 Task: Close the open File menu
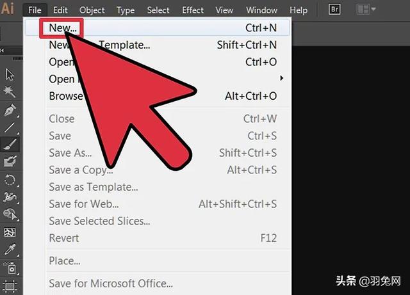click(x=35, y=10)
